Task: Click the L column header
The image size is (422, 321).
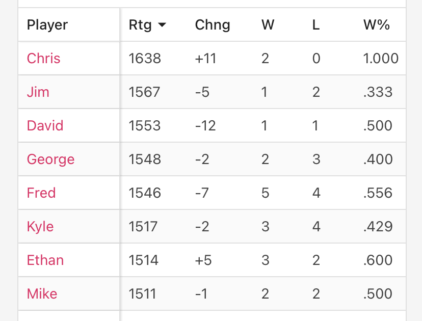Action: coord(315,25)
